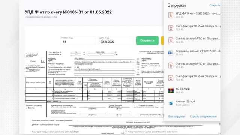Open КС 7,8,9.zip archive
This screenshot has width=240, height=135.
(183, 89)
